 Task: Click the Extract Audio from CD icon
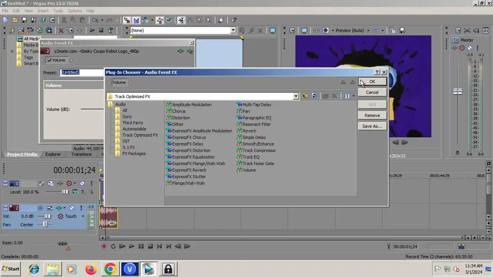(40, 30)
